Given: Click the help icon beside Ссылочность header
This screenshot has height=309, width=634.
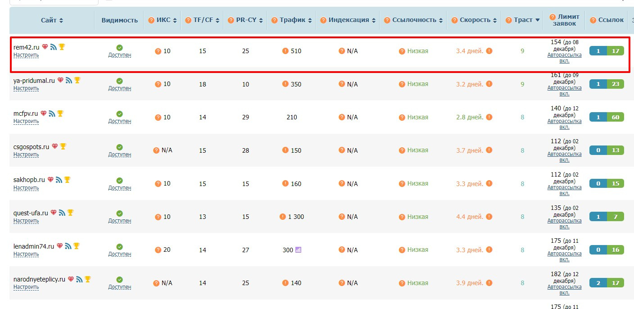Looking at the screenshot, I should coord(387,20).
